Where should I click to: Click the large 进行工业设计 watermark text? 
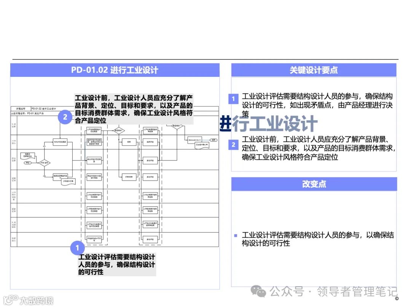tap(268, 123)
